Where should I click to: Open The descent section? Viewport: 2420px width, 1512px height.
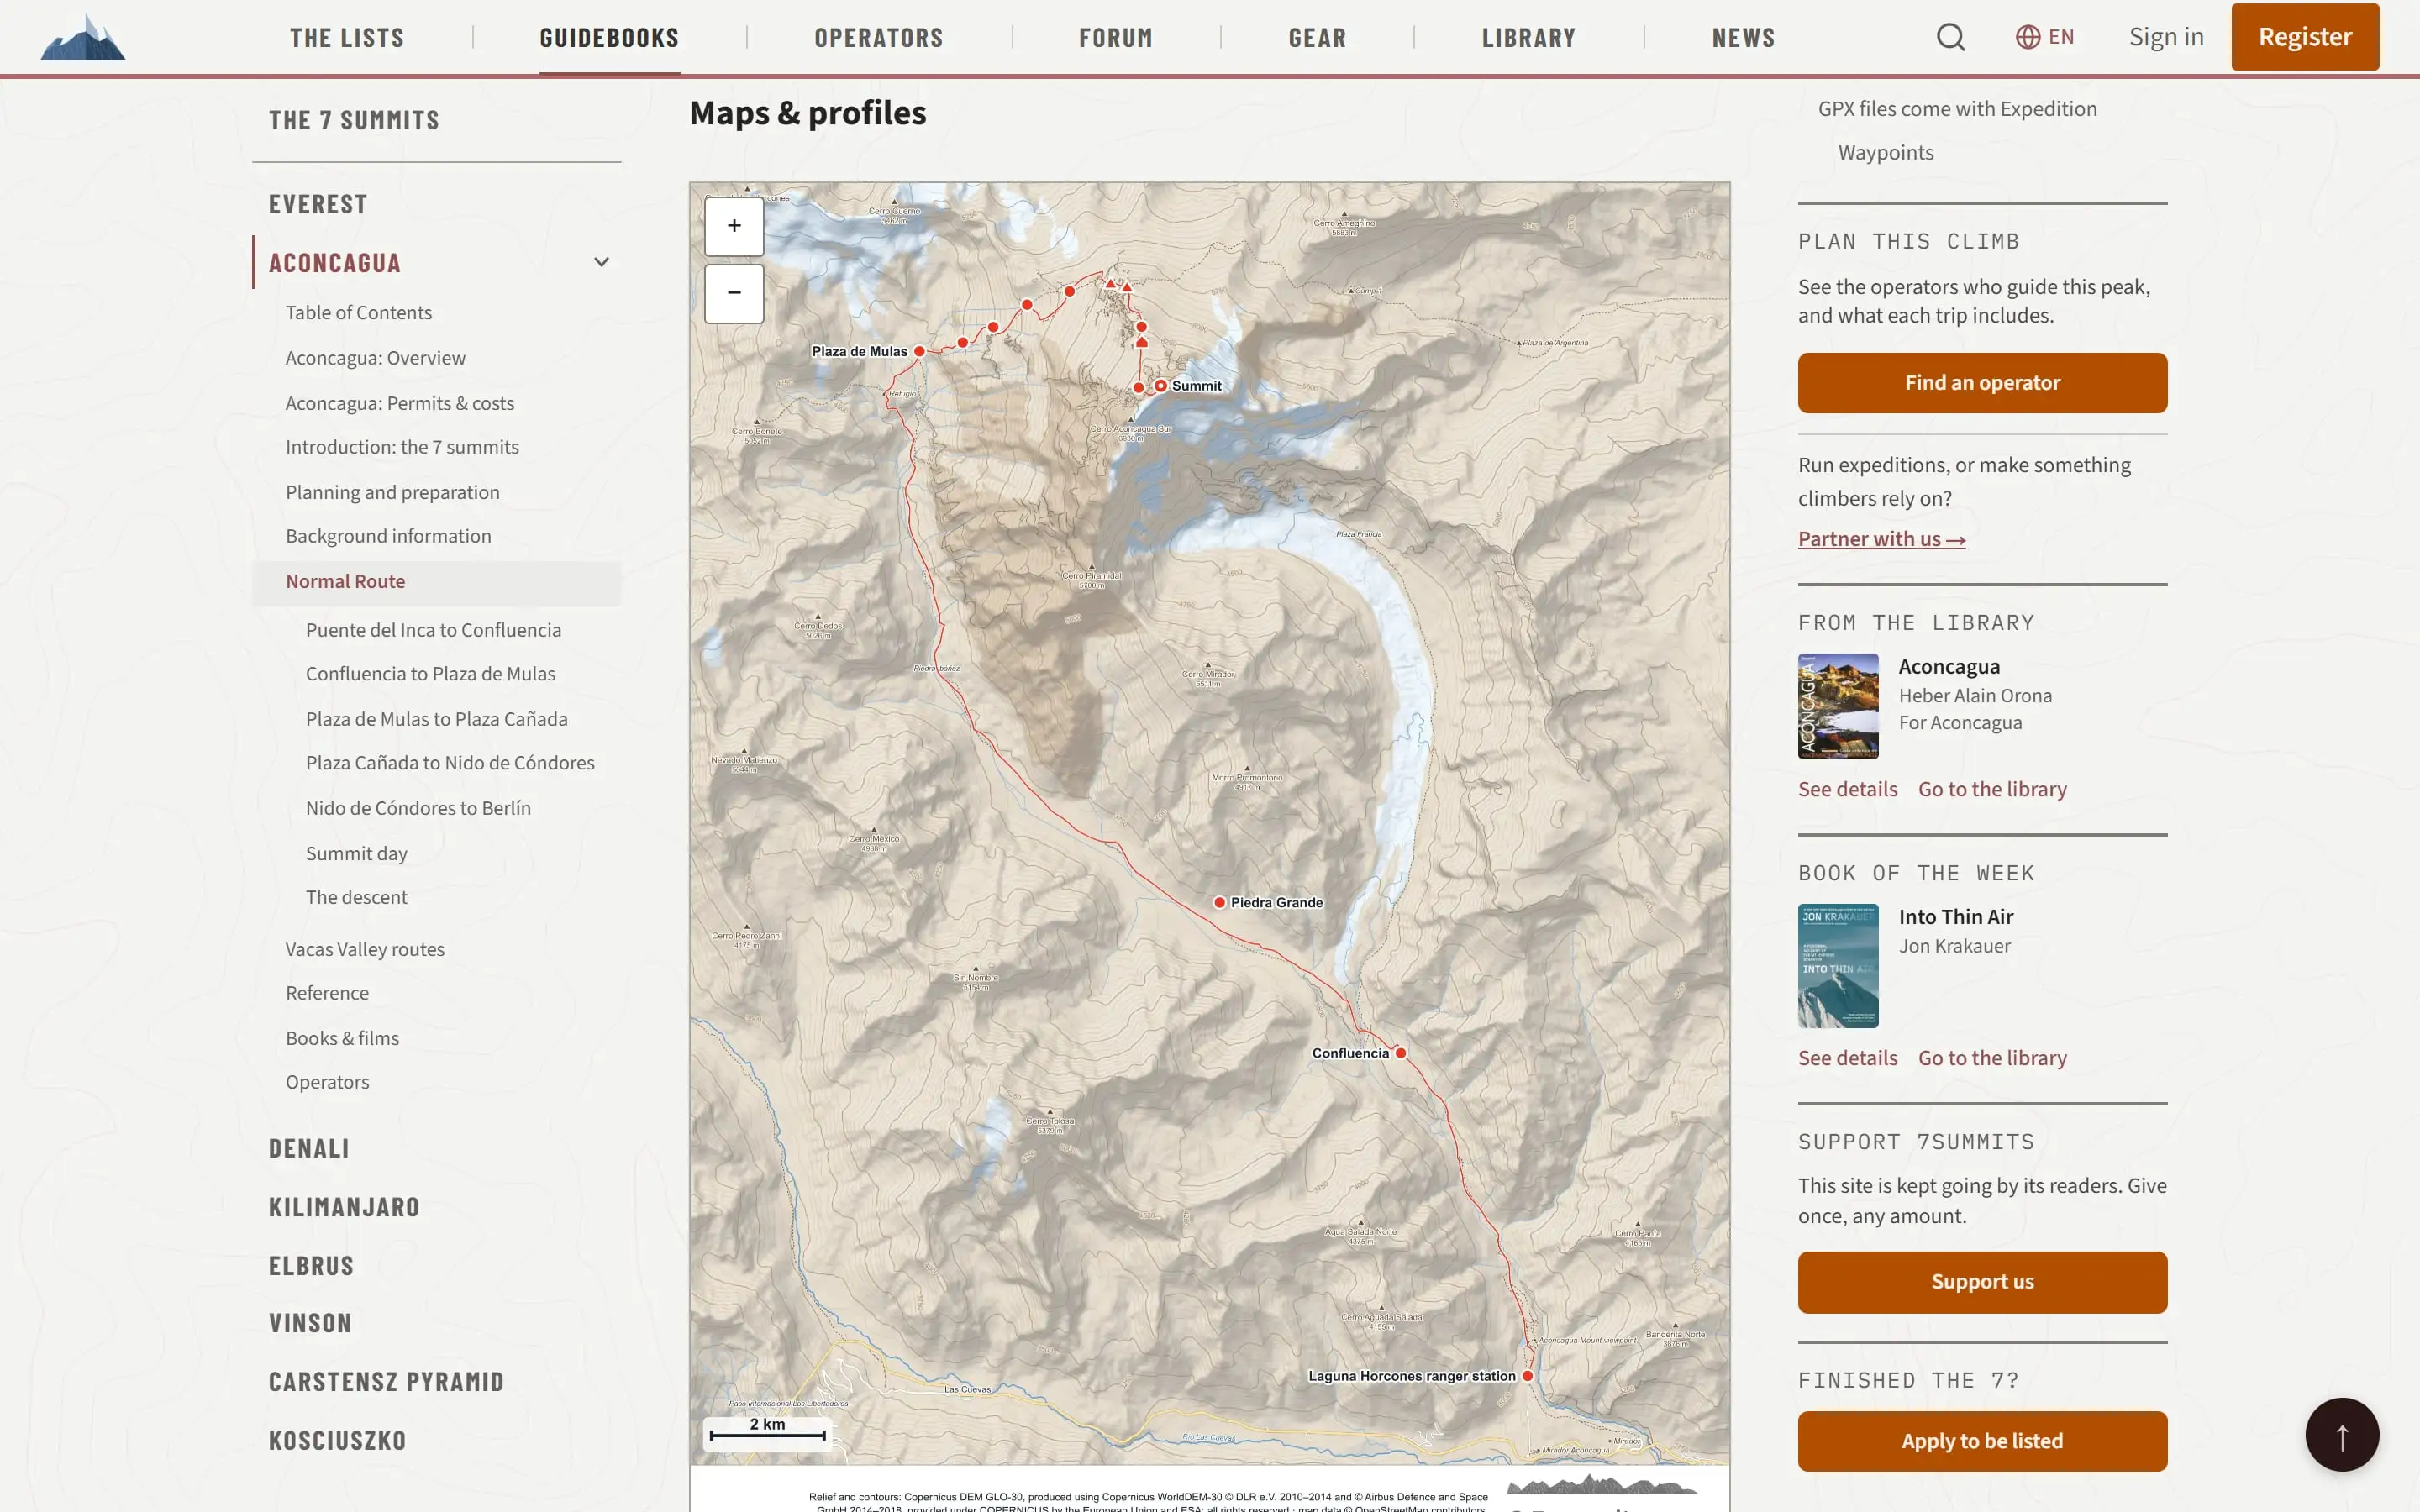click(356, 898)
